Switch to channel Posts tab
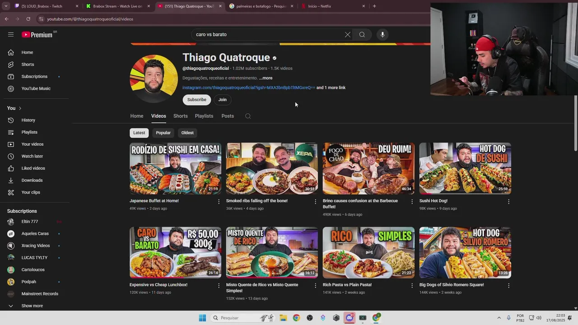The image size is (578, 325). [x=228, y=116]
